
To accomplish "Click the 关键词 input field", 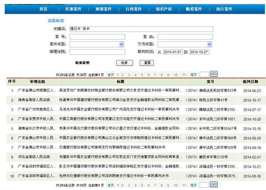I will [x=141, y=29].
